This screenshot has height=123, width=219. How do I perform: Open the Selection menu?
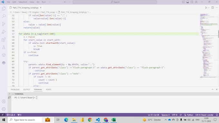tap(23, 2)
